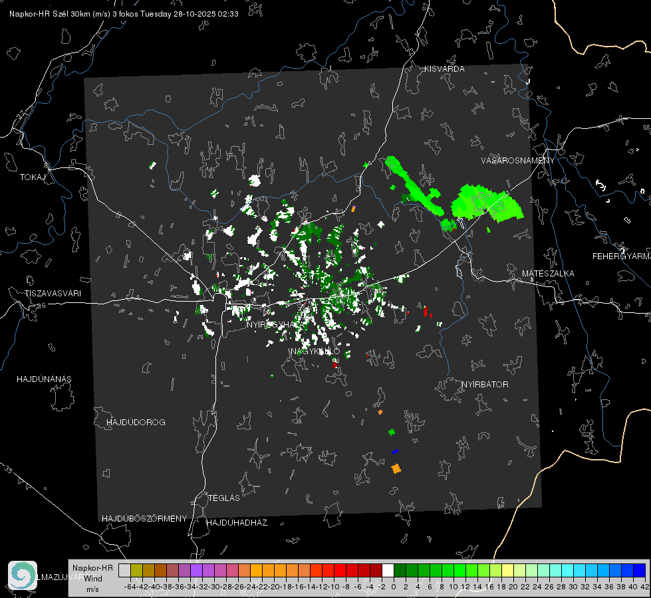Click the legend value 42
The height and width of the screenshot is (598, 651).
point(645,587)
